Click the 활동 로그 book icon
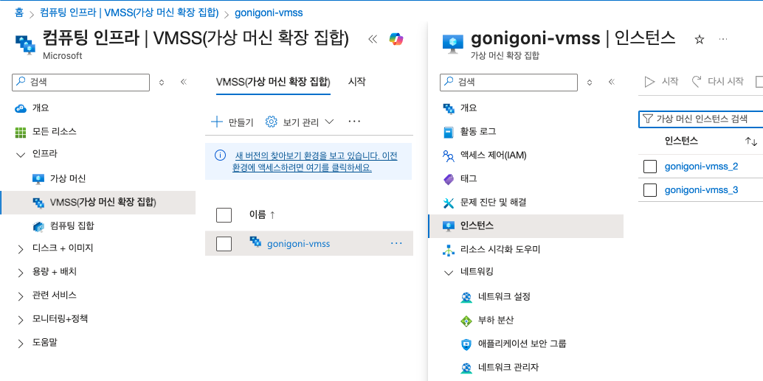Screen dimensions: 763x381 coord(448,132)
